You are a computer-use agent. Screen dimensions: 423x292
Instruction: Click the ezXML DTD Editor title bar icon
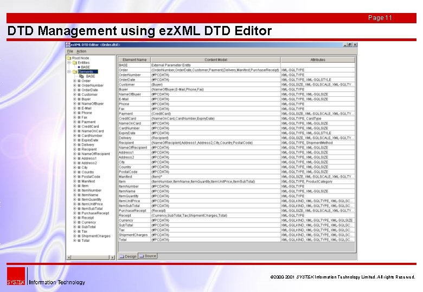[x=68, y=45]
